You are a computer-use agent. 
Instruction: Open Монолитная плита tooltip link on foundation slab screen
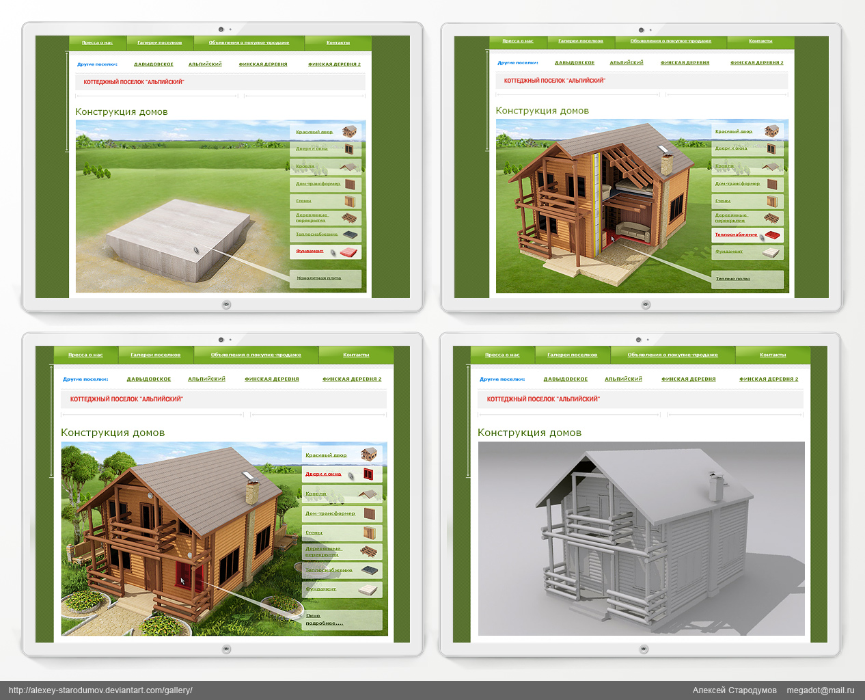pyautogui.click(x=319, y=278)
